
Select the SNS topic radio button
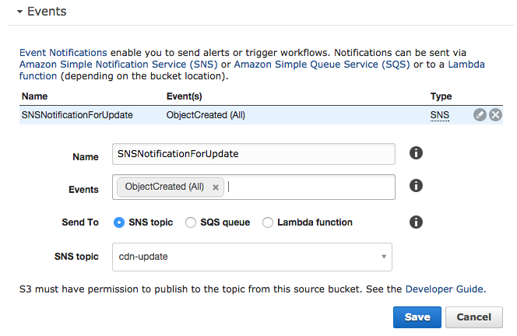[119, 222]
